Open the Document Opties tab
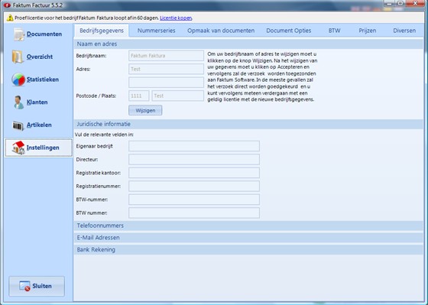 (289, 31)
